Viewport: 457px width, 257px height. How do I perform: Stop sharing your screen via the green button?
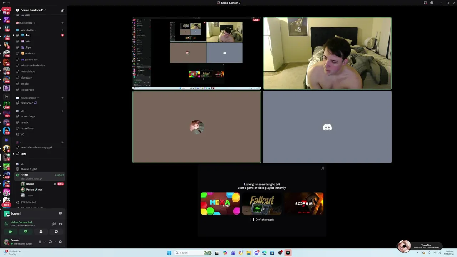(x=25, y=232)
